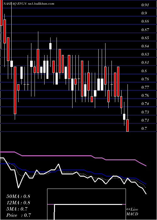Click the long red candle falling to 0.73
Viewport: 157px width, 220px height.
(x=15, y=91)
